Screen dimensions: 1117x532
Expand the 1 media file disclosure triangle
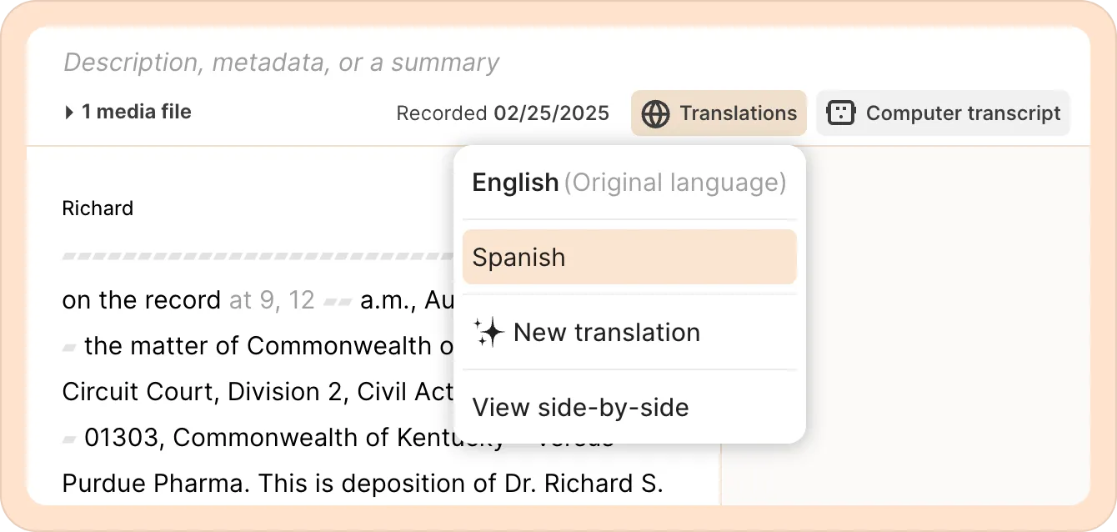click(x=69, y=113)
